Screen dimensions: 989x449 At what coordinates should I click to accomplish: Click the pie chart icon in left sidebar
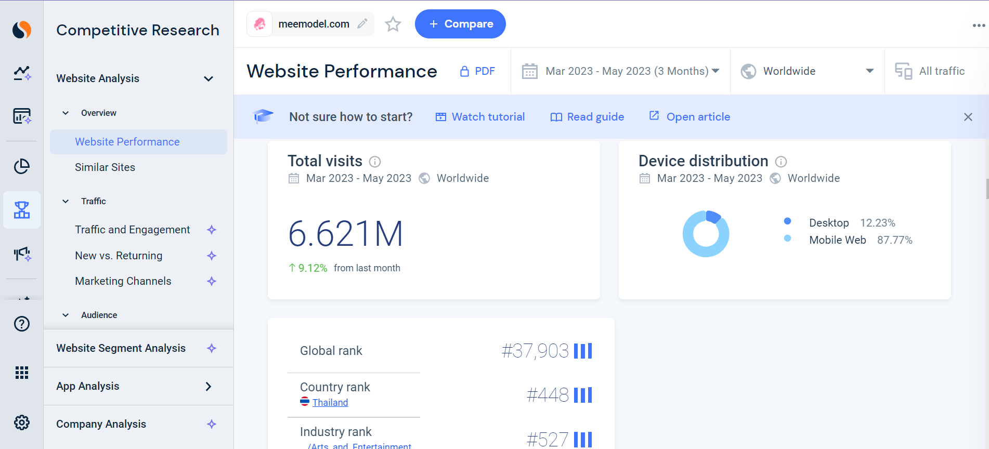pyautogui.click(x=22, y=166)
